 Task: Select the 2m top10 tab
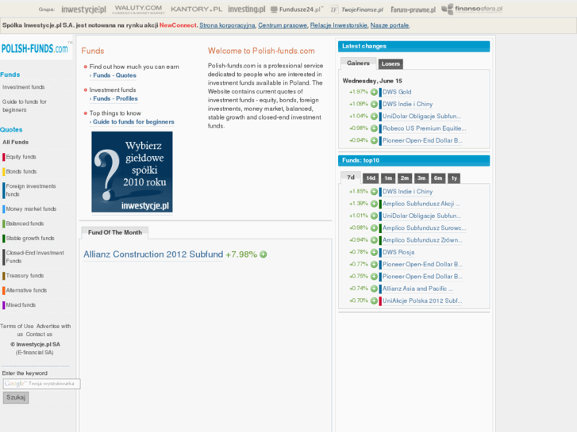pos(405,178)
